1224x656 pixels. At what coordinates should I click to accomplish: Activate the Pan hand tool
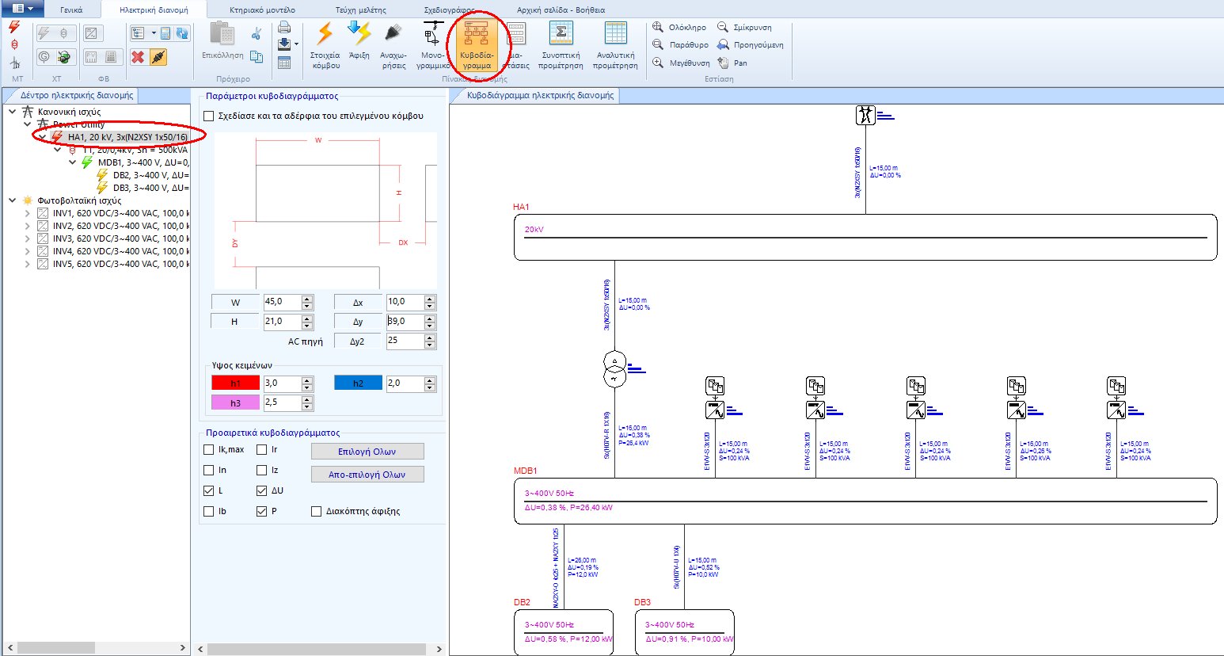pyautogui.click(x=724, y=63)
